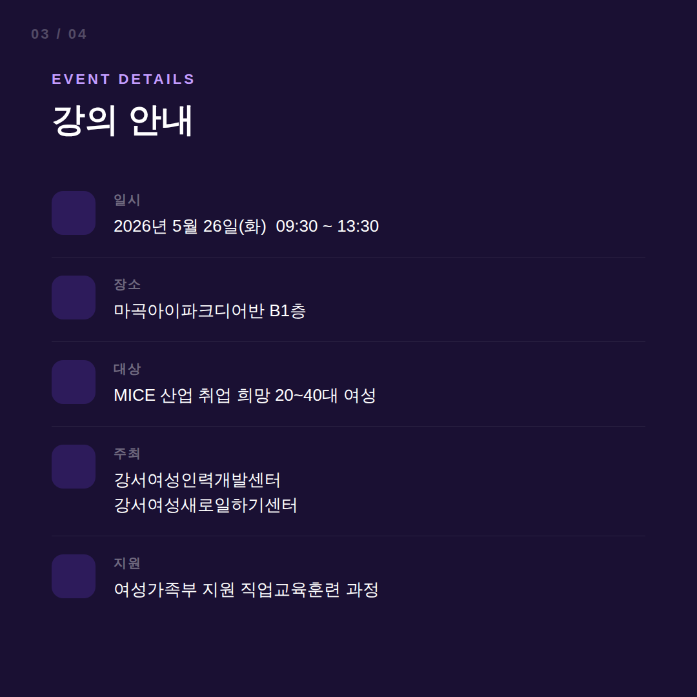Click the text MICE 산업 취업 희망 20~40대 여성
The height and width of the screenshot is (697, 697).
tap(245, 395)
